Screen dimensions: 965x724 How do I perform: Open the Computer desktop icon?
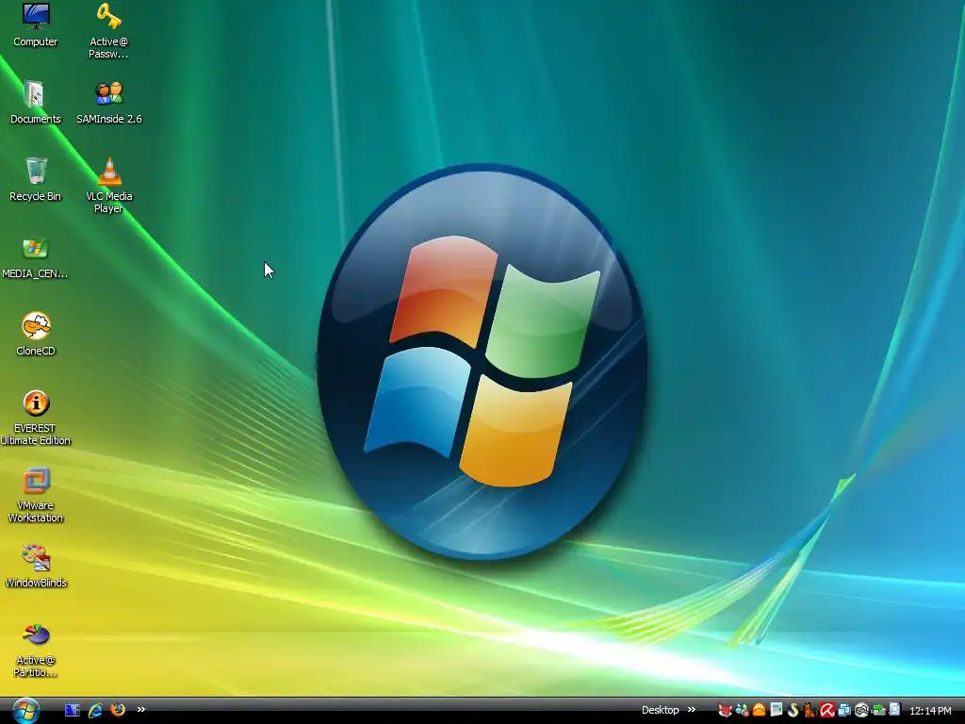[36, 25]
